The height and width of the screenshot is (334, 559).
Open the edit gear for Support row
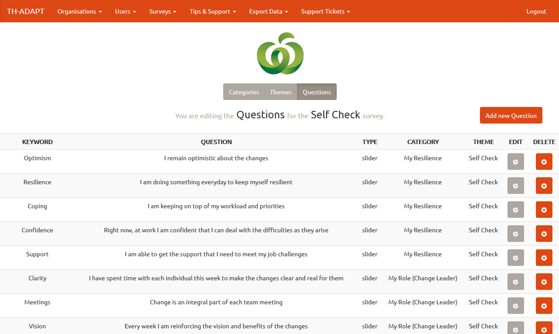coord(516,258)
